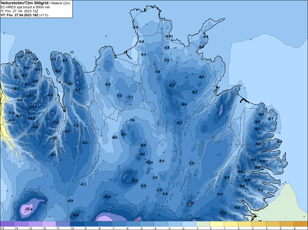This screenshot has width=308, height=230.
Task: Click the legend scale label 6
Action: tap(294, 228)
